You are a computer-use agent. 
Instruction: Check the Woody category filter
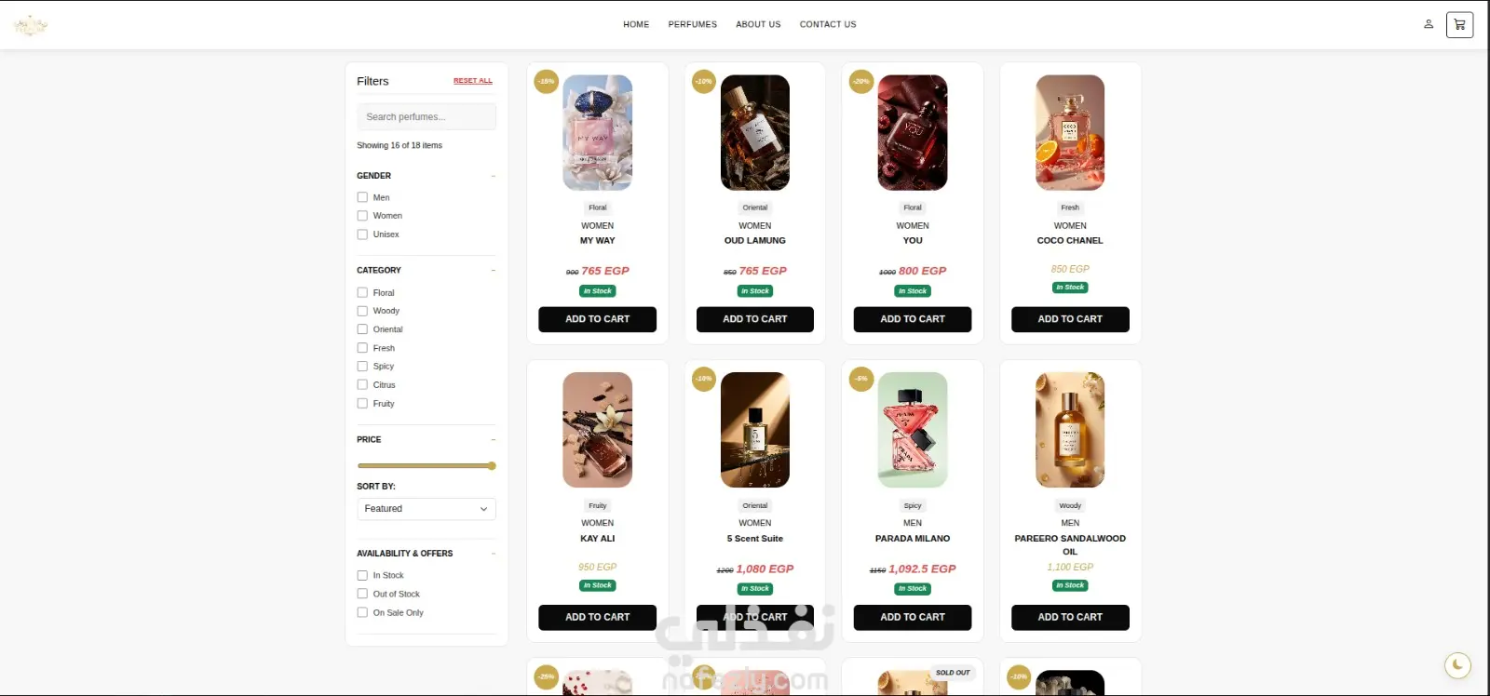coord(362,311)
